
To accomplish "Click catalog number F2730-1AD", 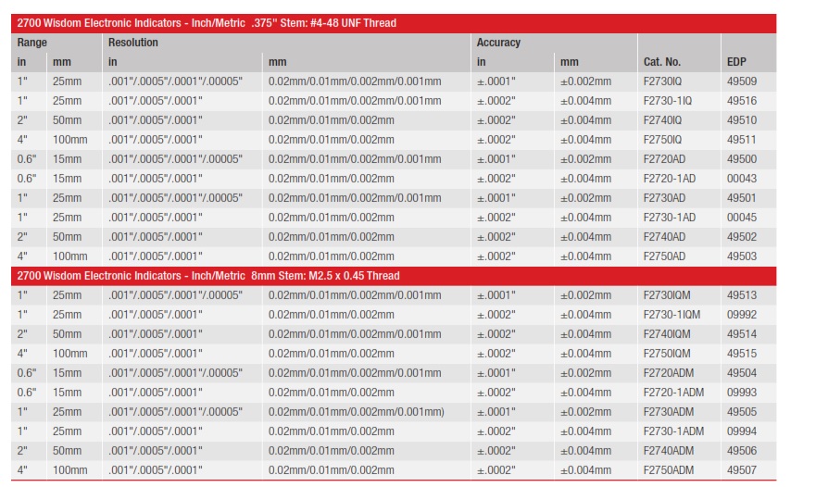I will [670, 218].
